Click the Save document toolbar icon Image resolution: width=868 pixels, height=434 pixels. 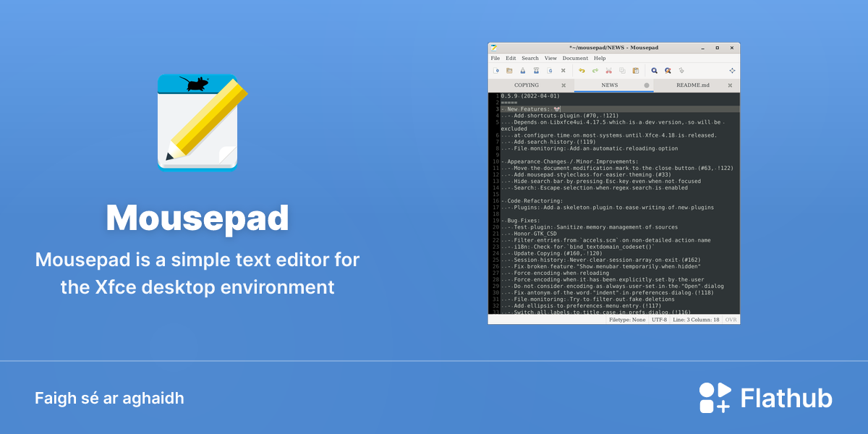coord(523,71)
